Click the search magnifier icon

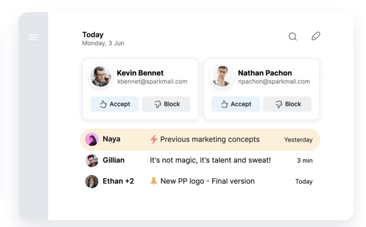click(293, 37)
